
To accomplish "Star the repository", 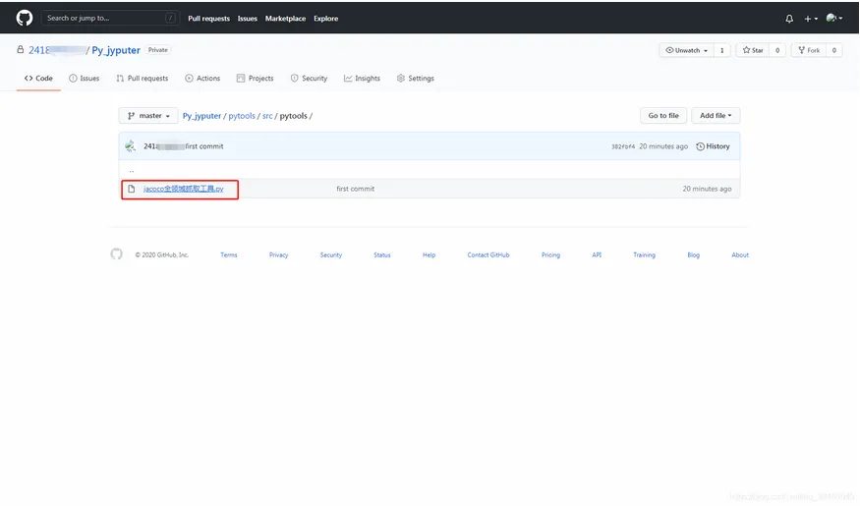I will 753,50.
